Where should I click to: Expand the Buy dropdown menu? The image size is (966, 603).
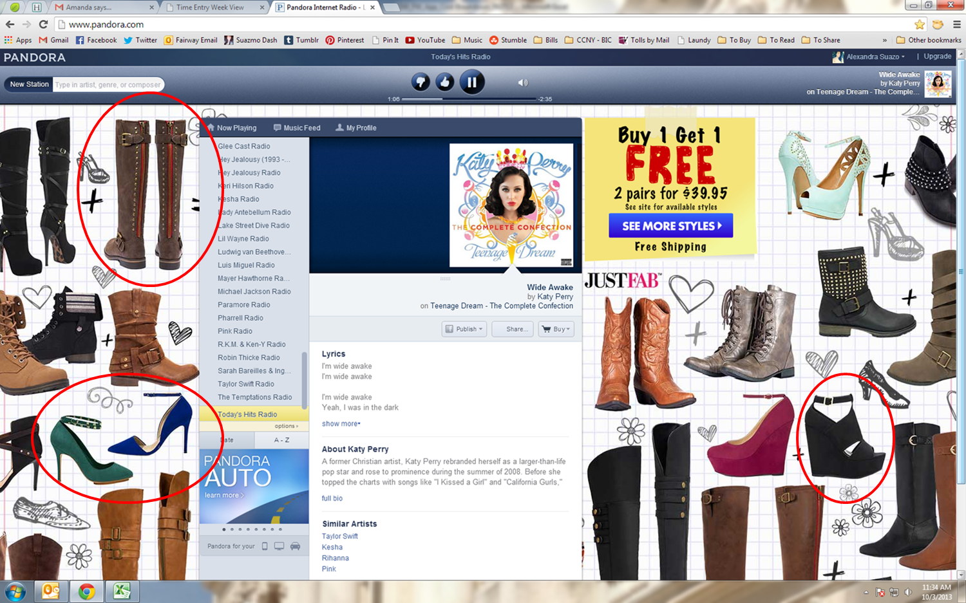click(x=556, y=329)
